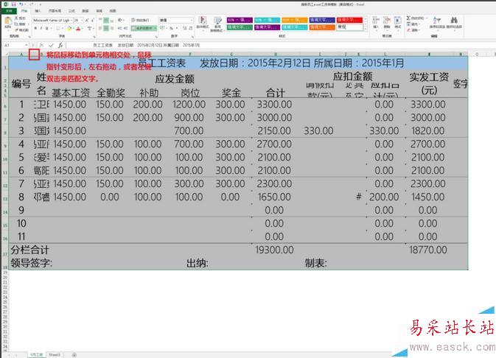
Task: Switch to the Data ribbon tab
Action: (x=85, y=11)
